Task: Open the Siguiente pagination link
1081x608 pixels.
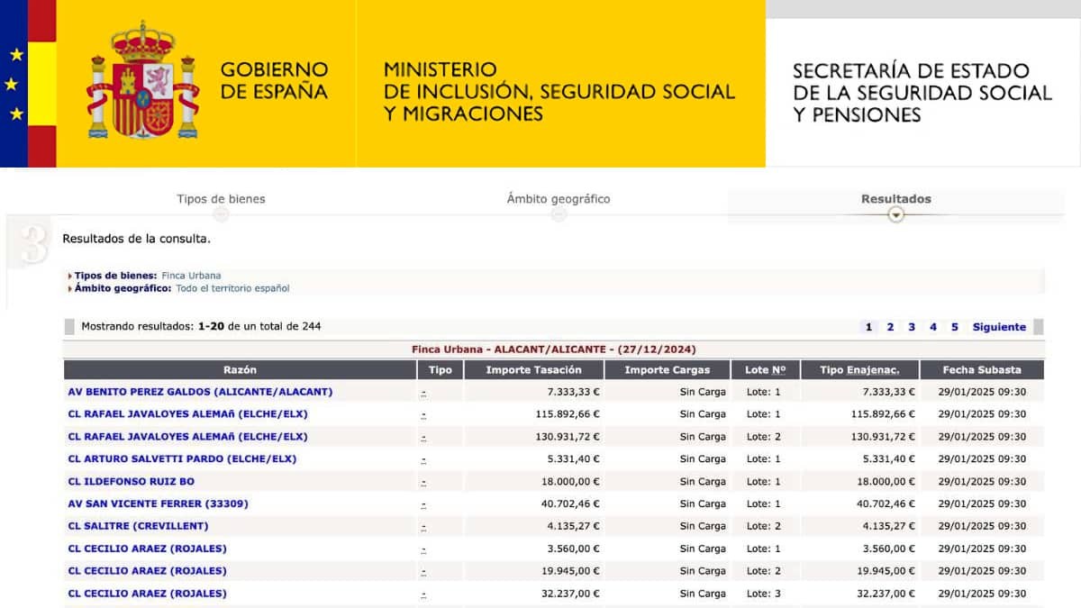Action: pos(998,327)
